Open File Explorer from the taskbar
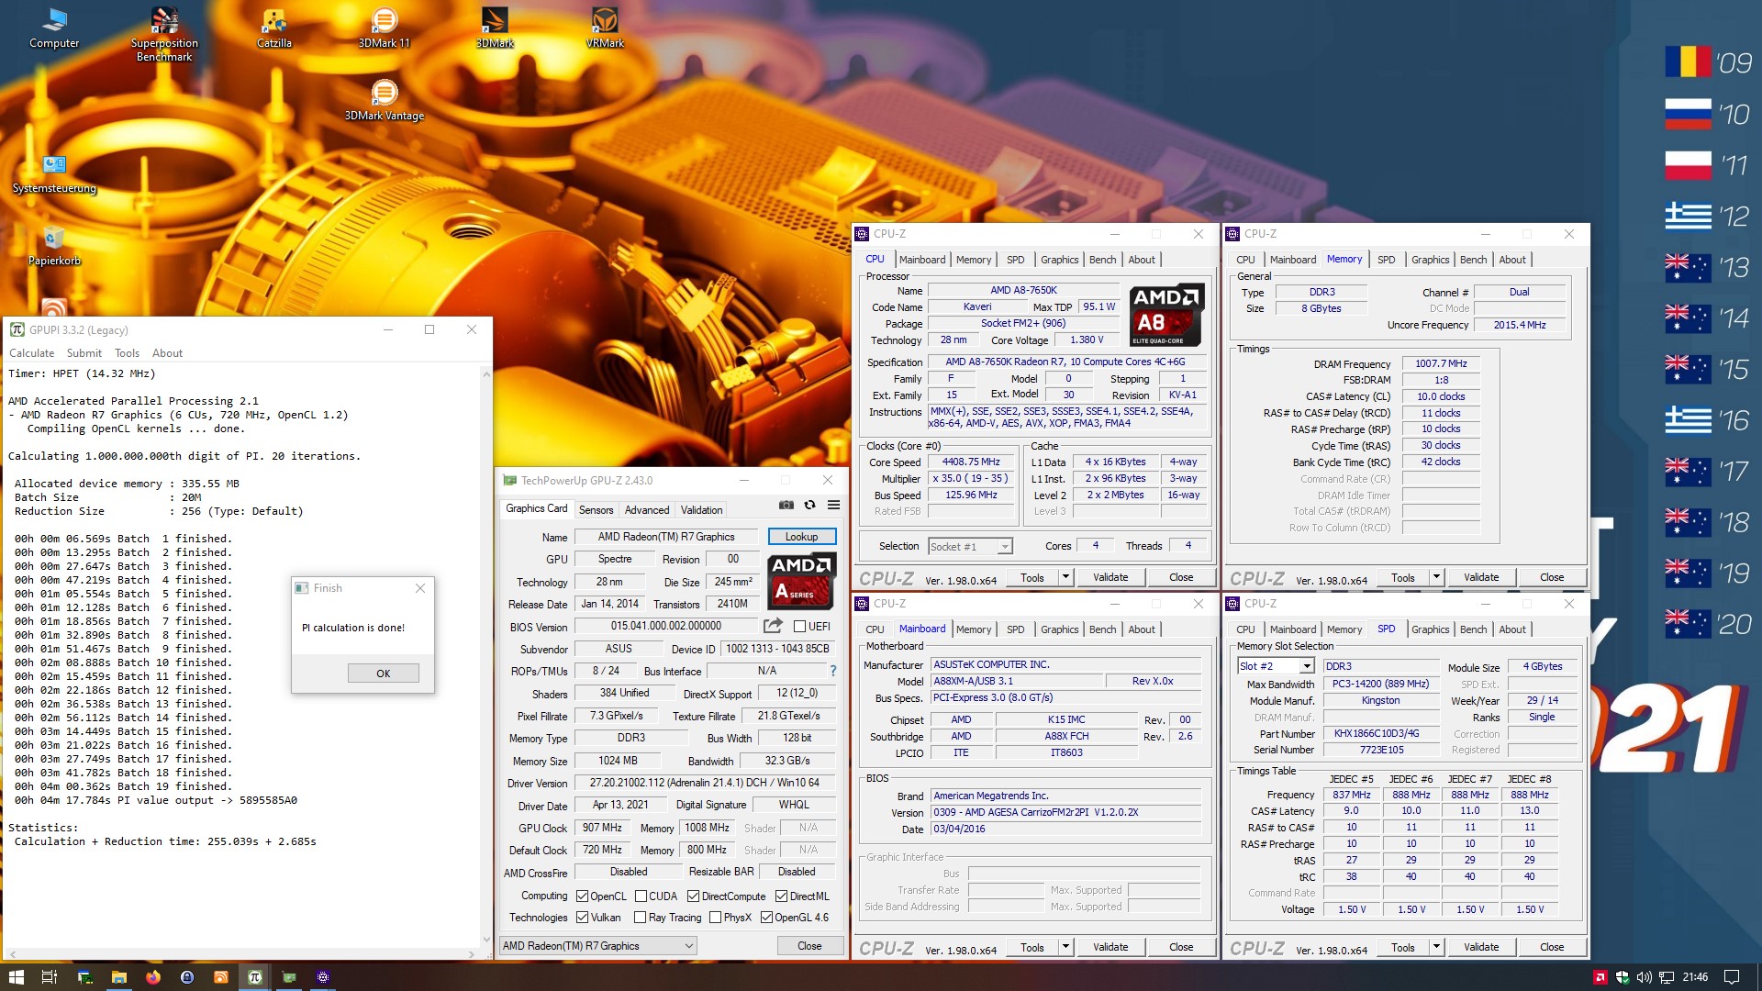The image size is (1762, 991). pyautogui.click(x=118, y=977)
